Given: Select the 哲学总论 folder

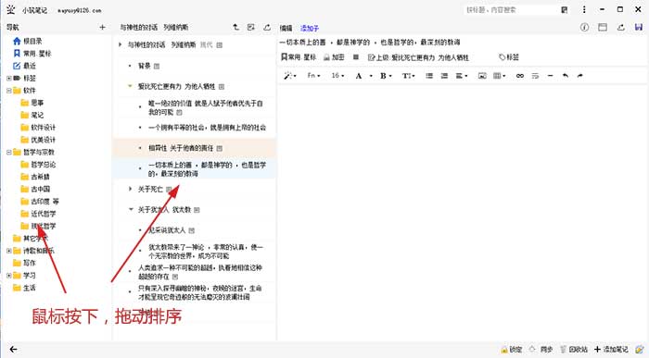Looking at the screenshot, I should pos(38,165).
